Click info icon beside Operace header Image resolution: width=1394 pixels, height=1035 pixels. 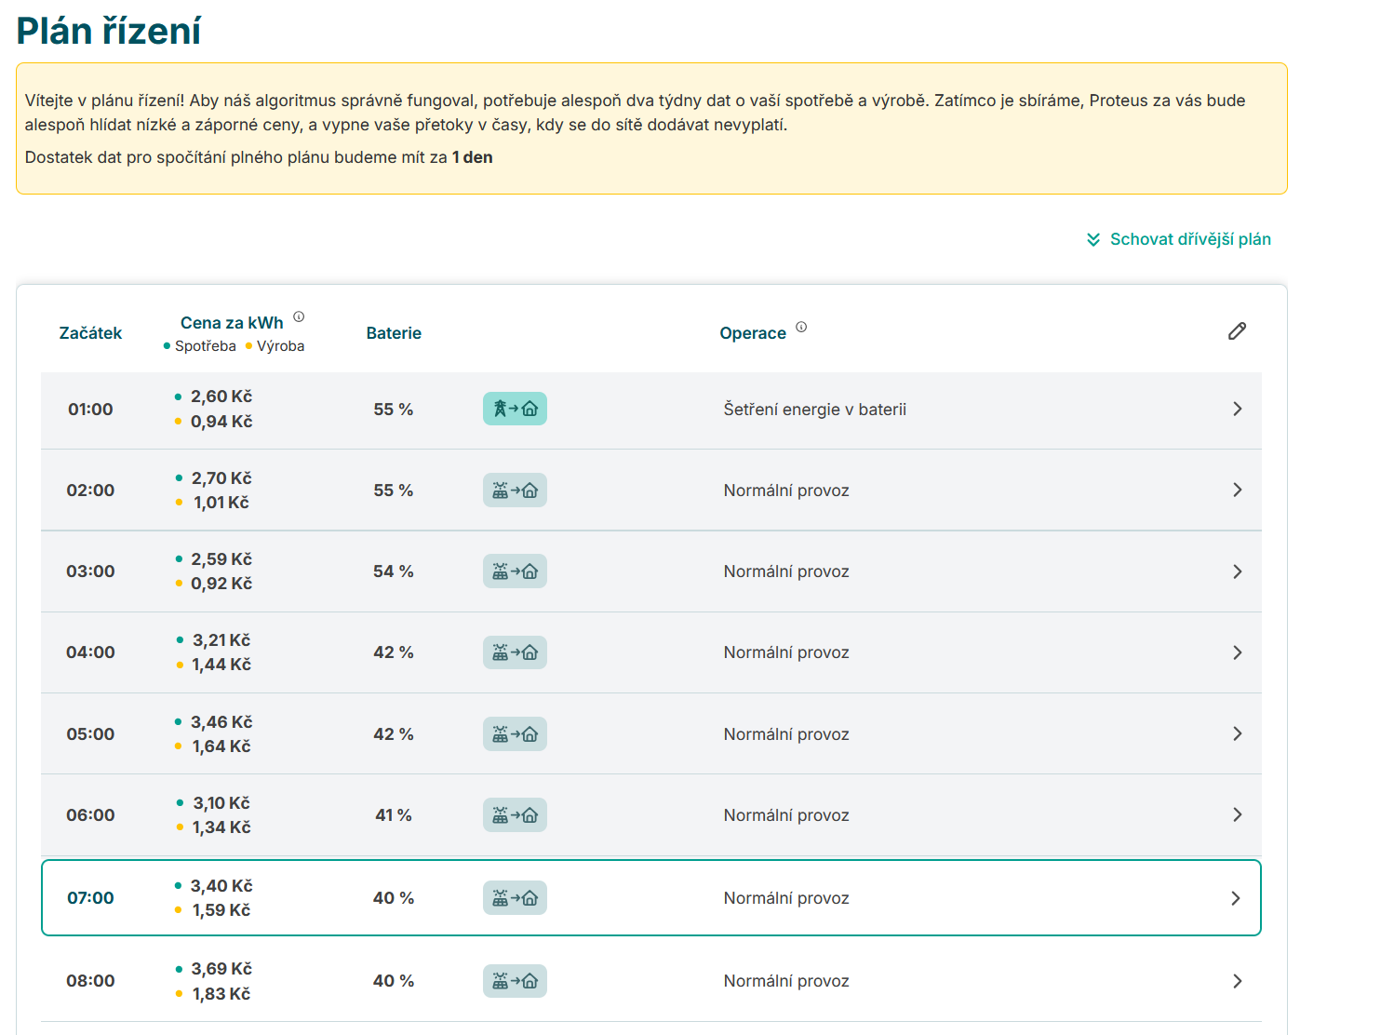pyautogui.click(x=801, y=327)
